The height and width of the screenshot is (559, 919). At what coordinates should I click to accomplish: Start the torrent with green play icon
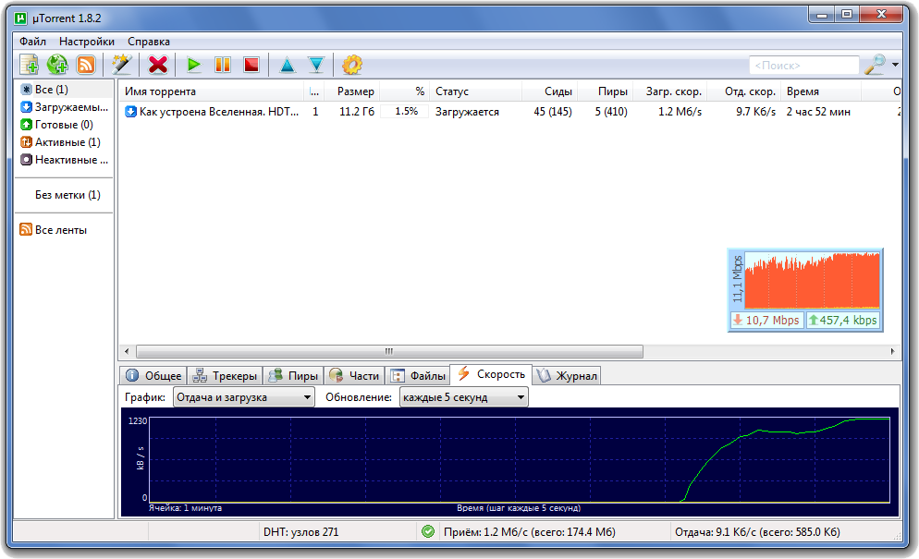pyautogui.click(x=193, y=65)
